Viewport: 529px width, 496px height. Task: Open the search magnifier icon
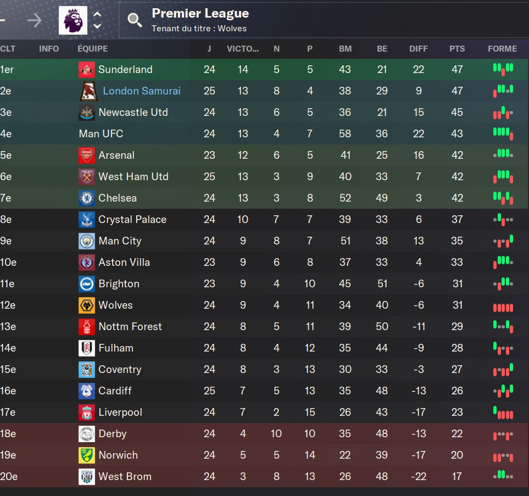134,20
